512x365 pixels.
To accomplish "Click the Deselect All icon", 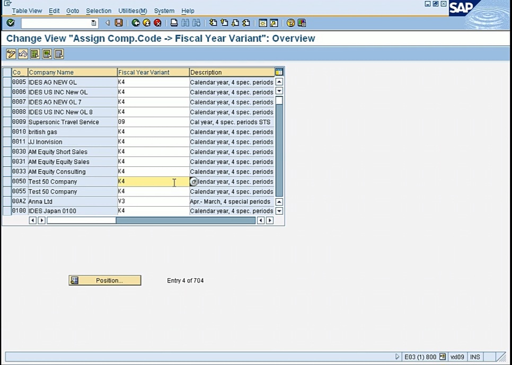I will pyautogui.click(x=59, y=54).
